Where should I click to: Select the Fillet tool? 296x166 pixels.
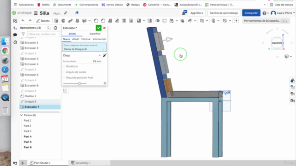pyautogui.click(x=96, y=21)
